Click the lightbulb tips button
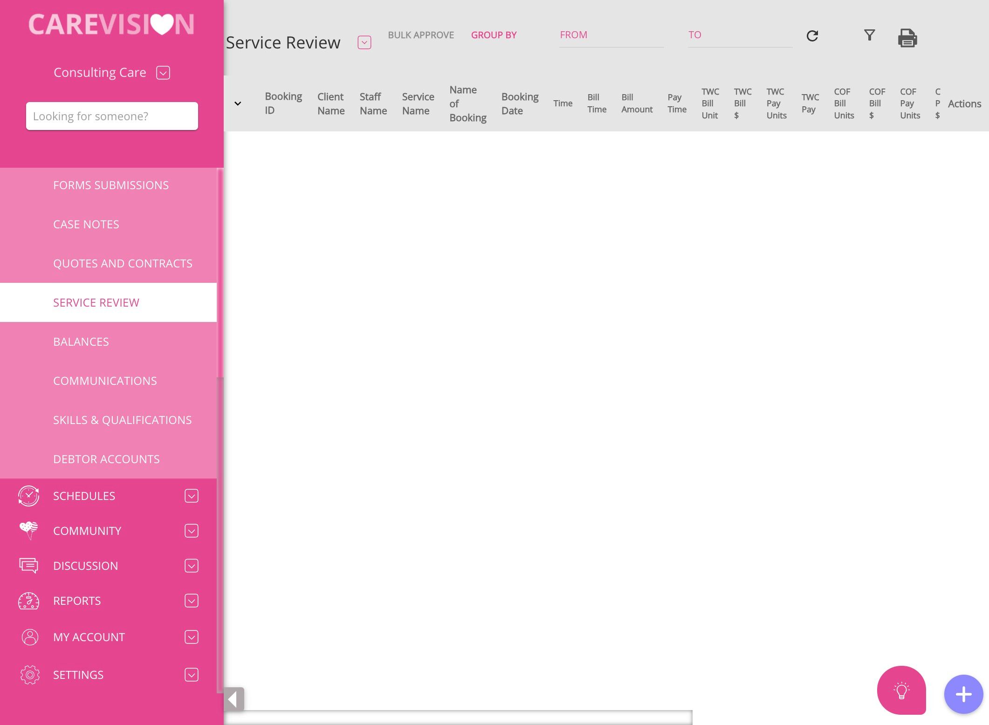The height and width of the screenshot is (725, 989). 901,690
